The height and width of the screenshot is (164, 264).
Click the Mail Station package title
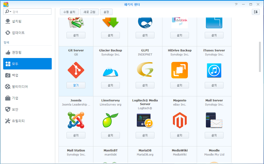[x=76, y=150]
